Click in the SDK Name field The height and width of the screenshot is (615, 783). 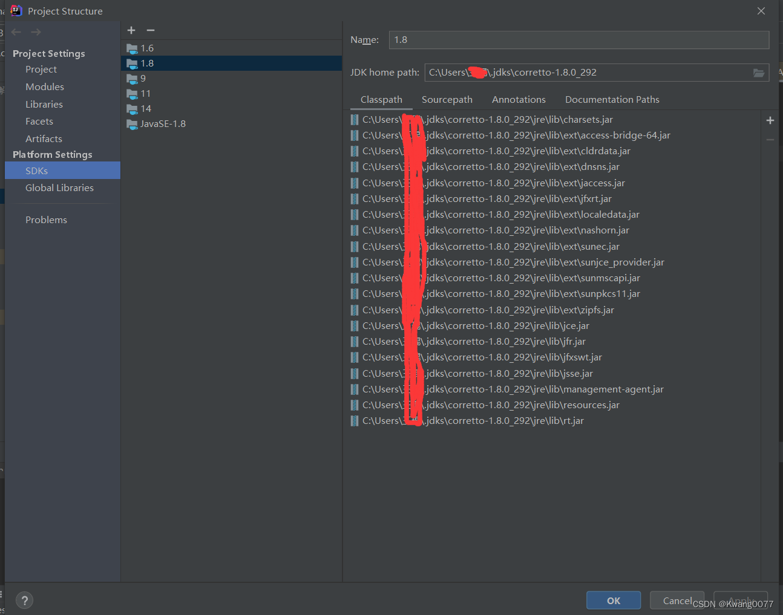coord(579,40)
